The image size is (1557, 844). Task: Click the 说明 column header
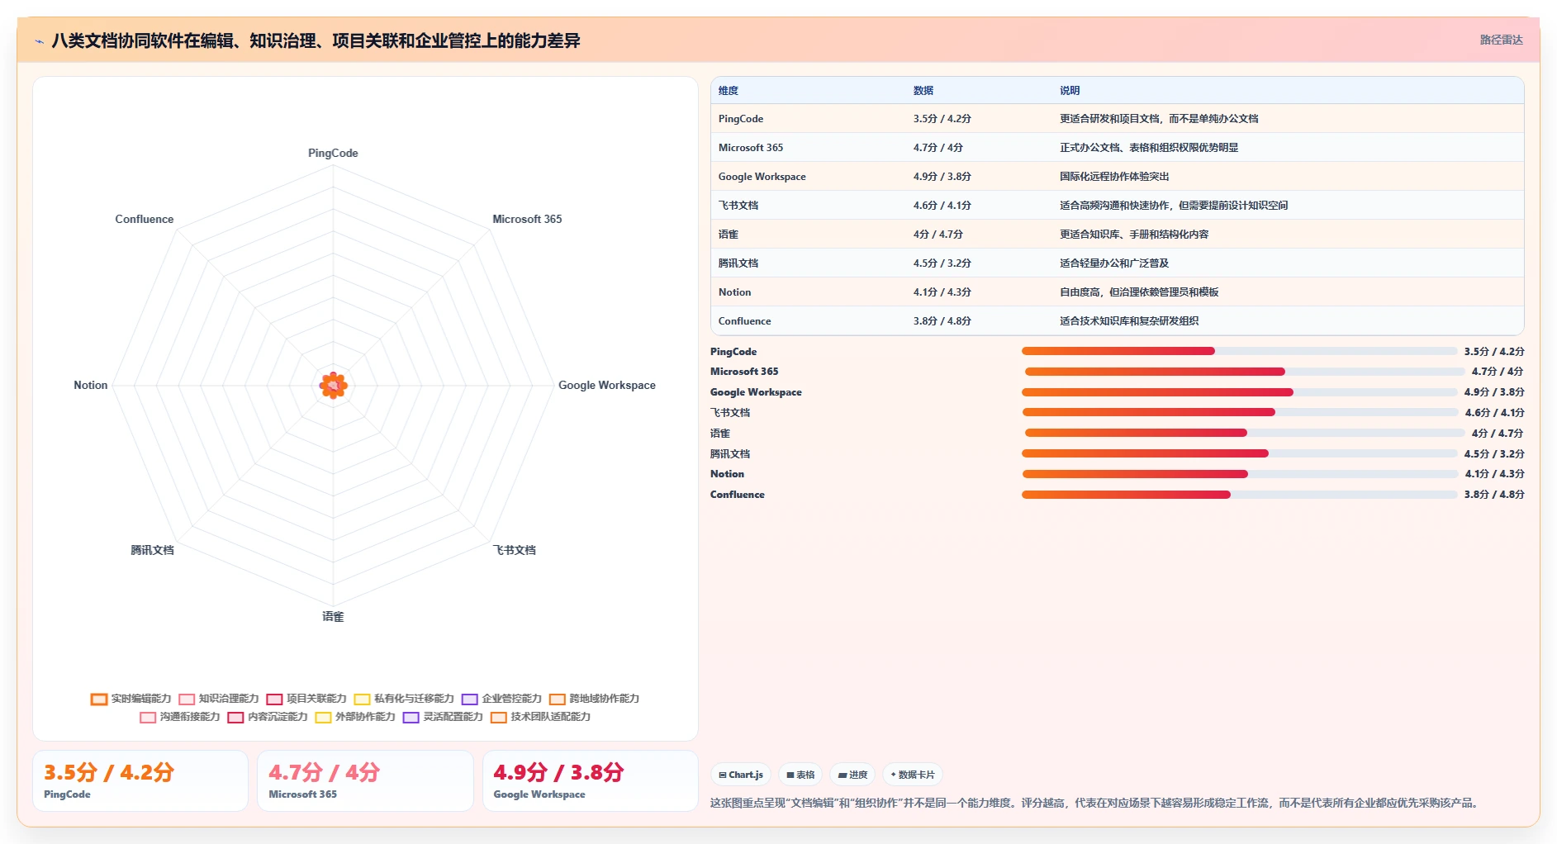pos(1070,91)
